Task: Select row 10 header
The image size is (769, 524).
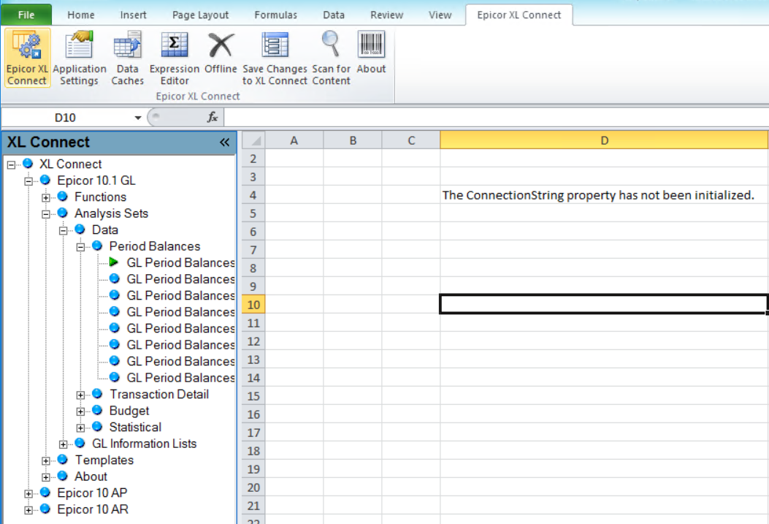Action: (x=253, y=305)
